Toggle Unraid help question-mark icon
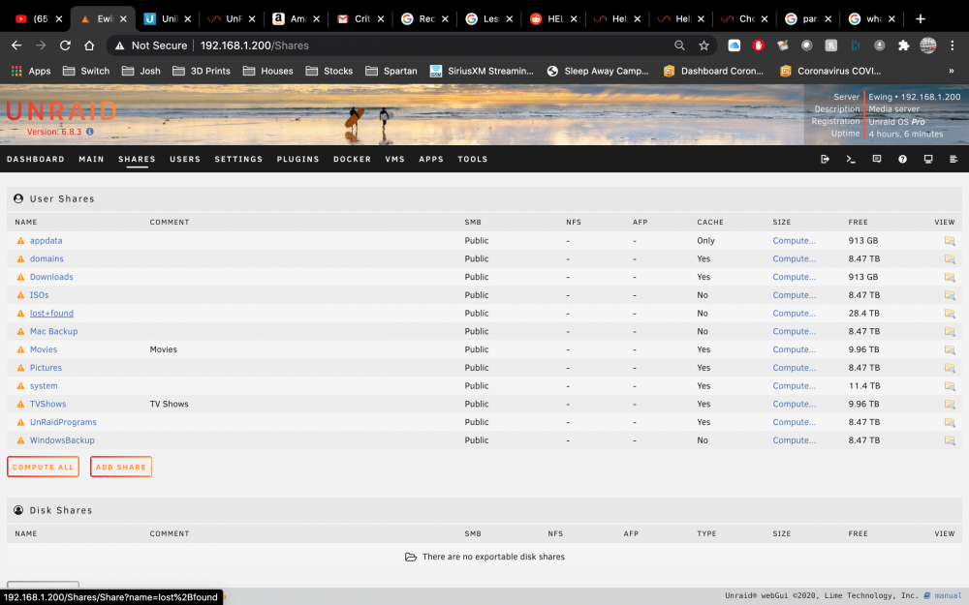The image size is (969, 605). click(x=902, y=160)
